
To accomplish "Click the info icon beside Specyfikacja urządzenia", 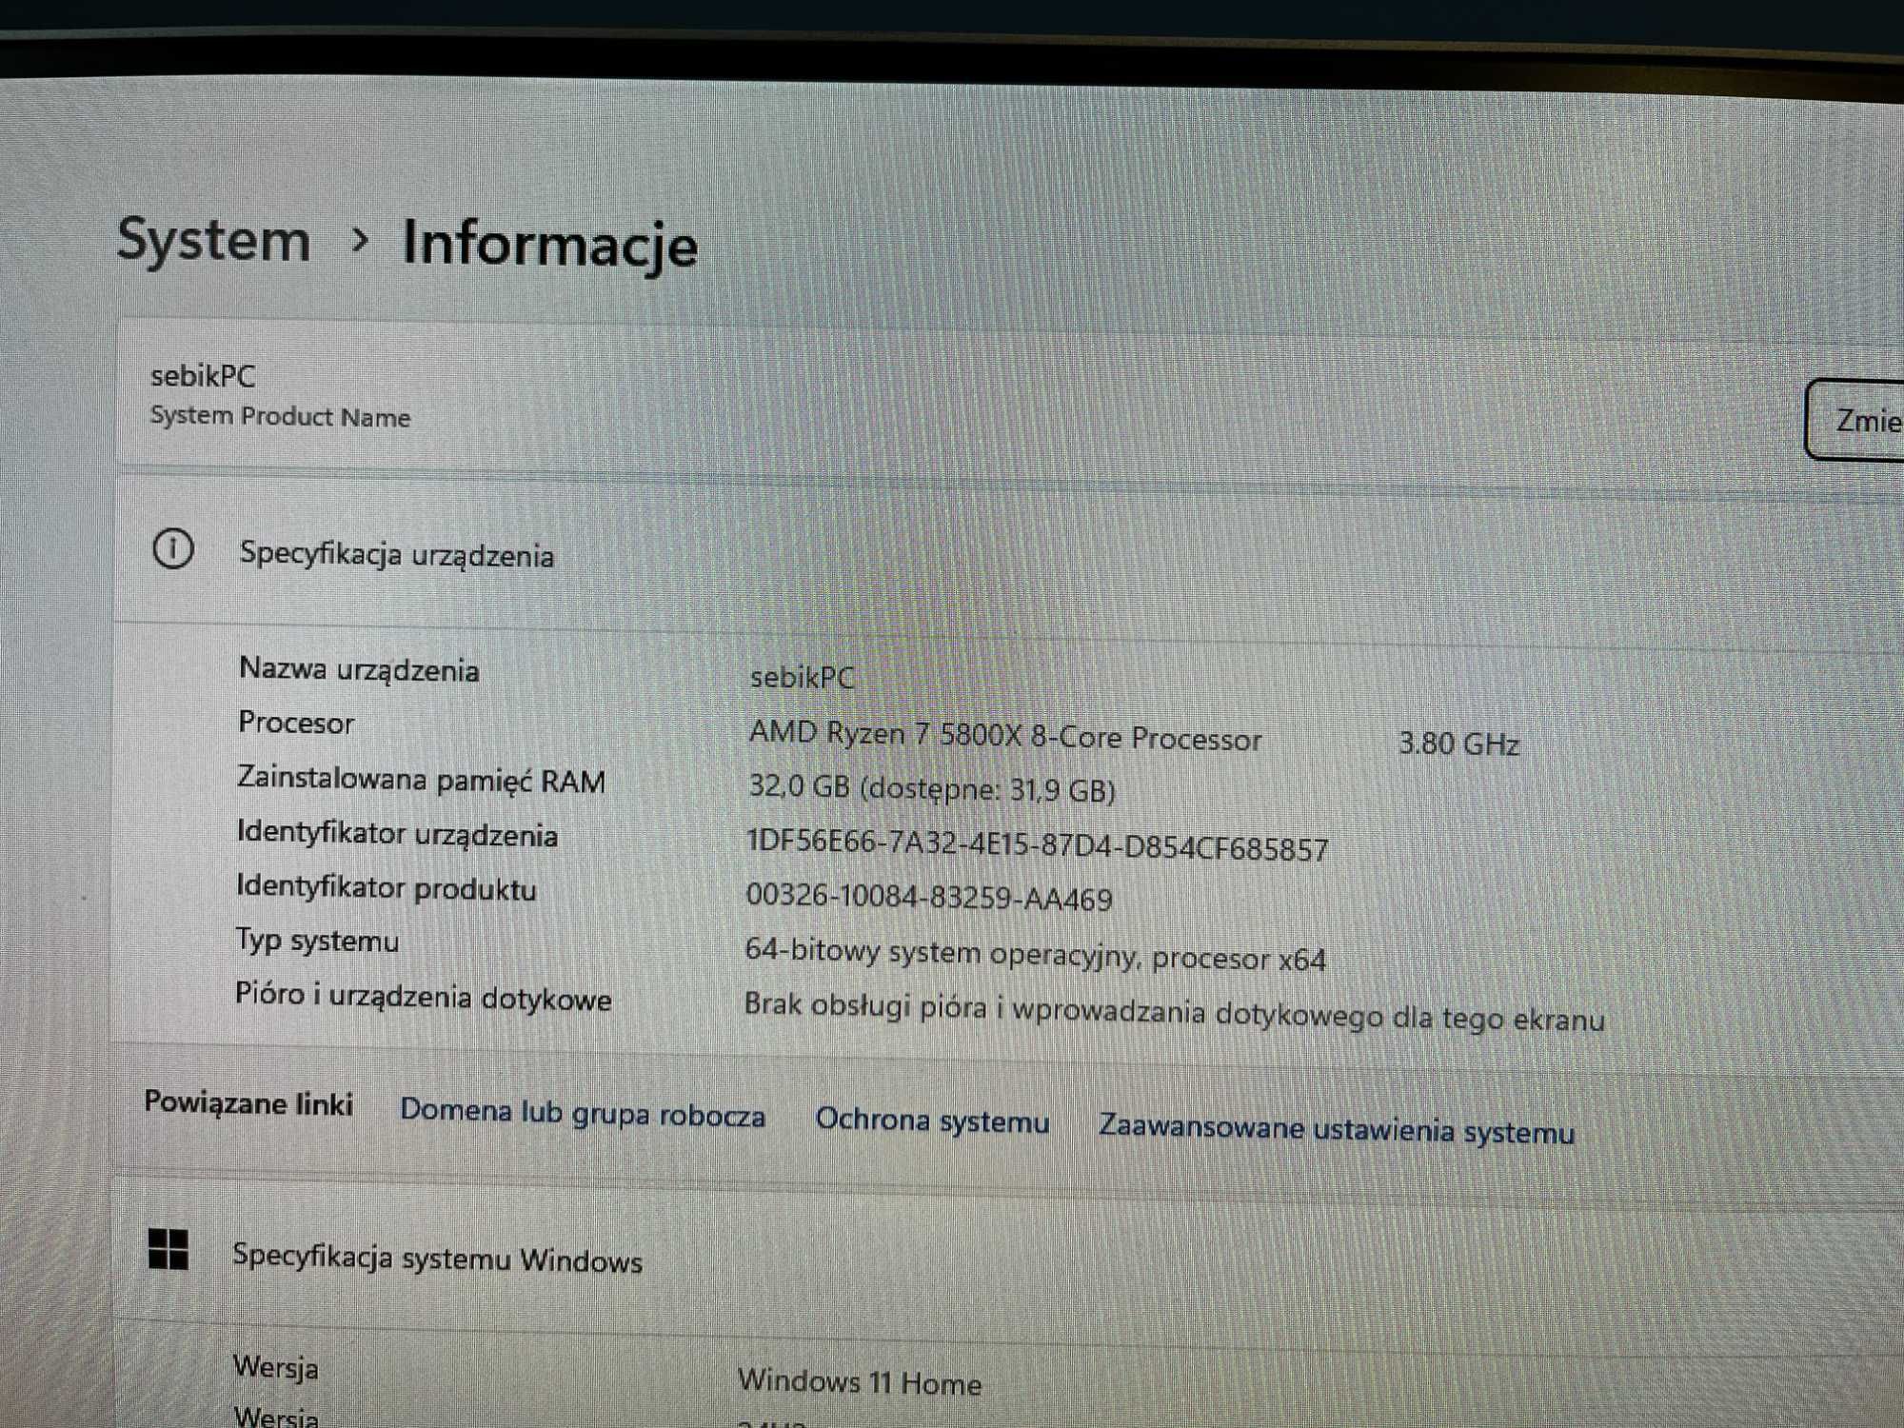I will click(x=173, y=549).
